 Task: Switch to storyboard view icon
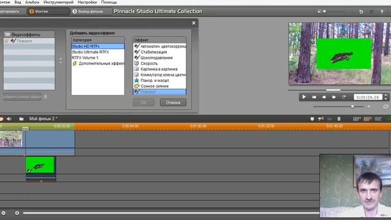[357, 119]
